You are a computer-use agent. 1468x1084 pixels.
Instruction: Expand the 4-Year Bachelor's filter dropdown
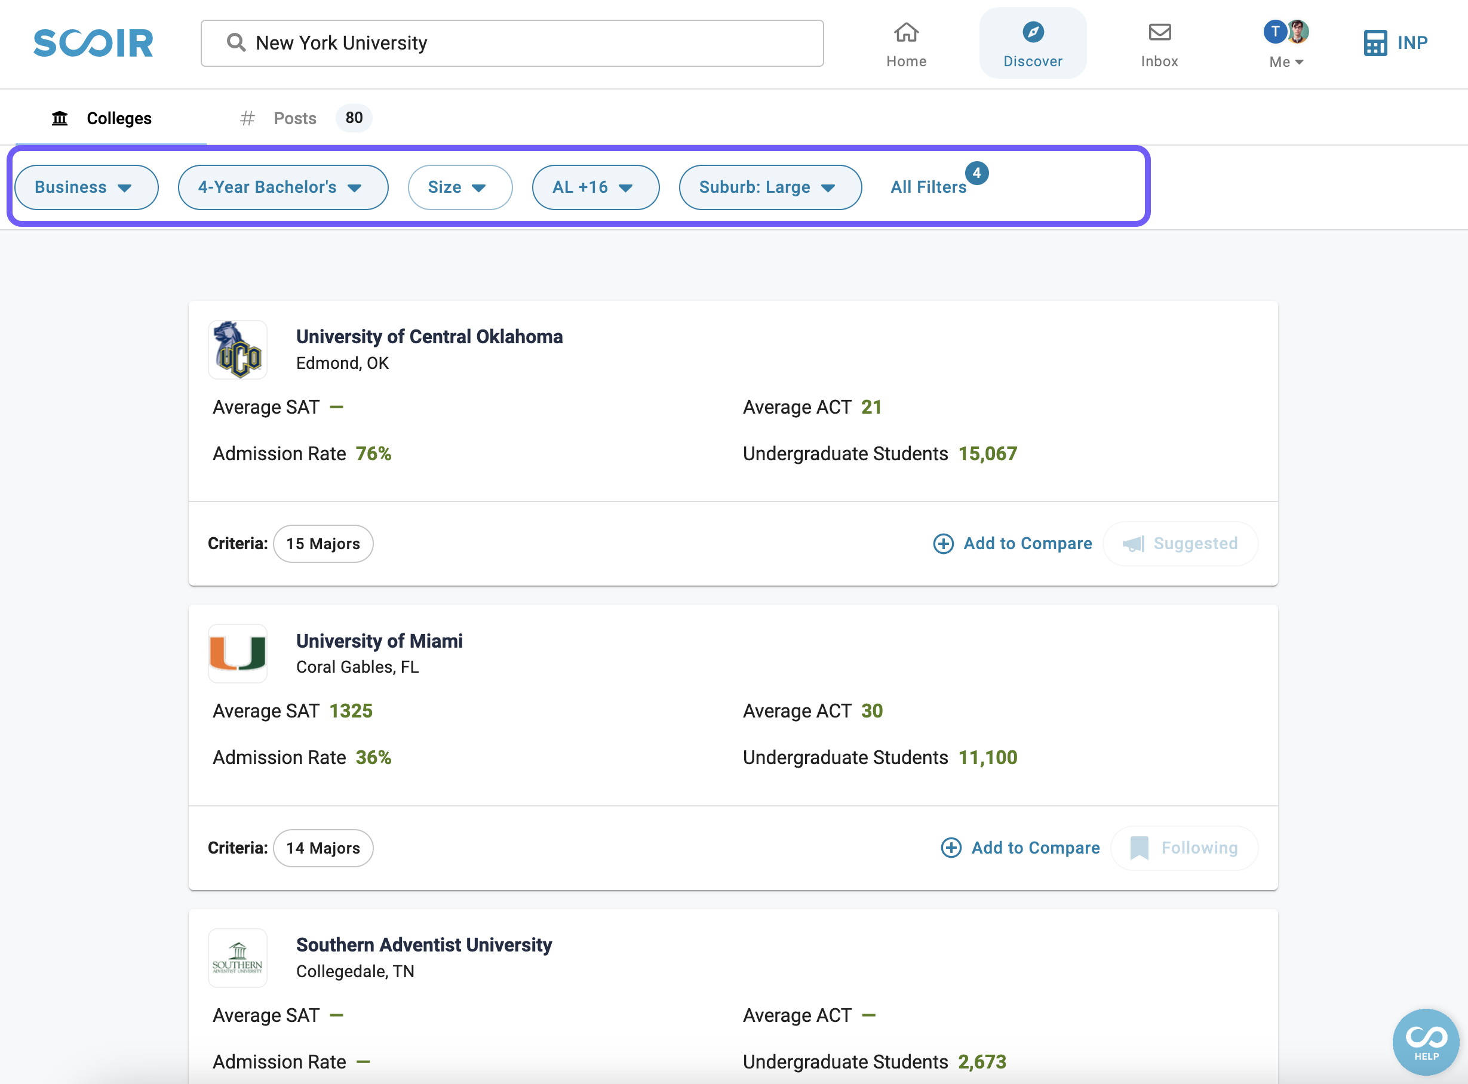point(283,187)
